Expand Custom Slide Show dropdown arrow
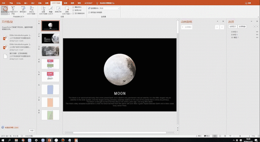Viewport: 260px width, 142px height. pyautogui.click(x=36, y=14)
